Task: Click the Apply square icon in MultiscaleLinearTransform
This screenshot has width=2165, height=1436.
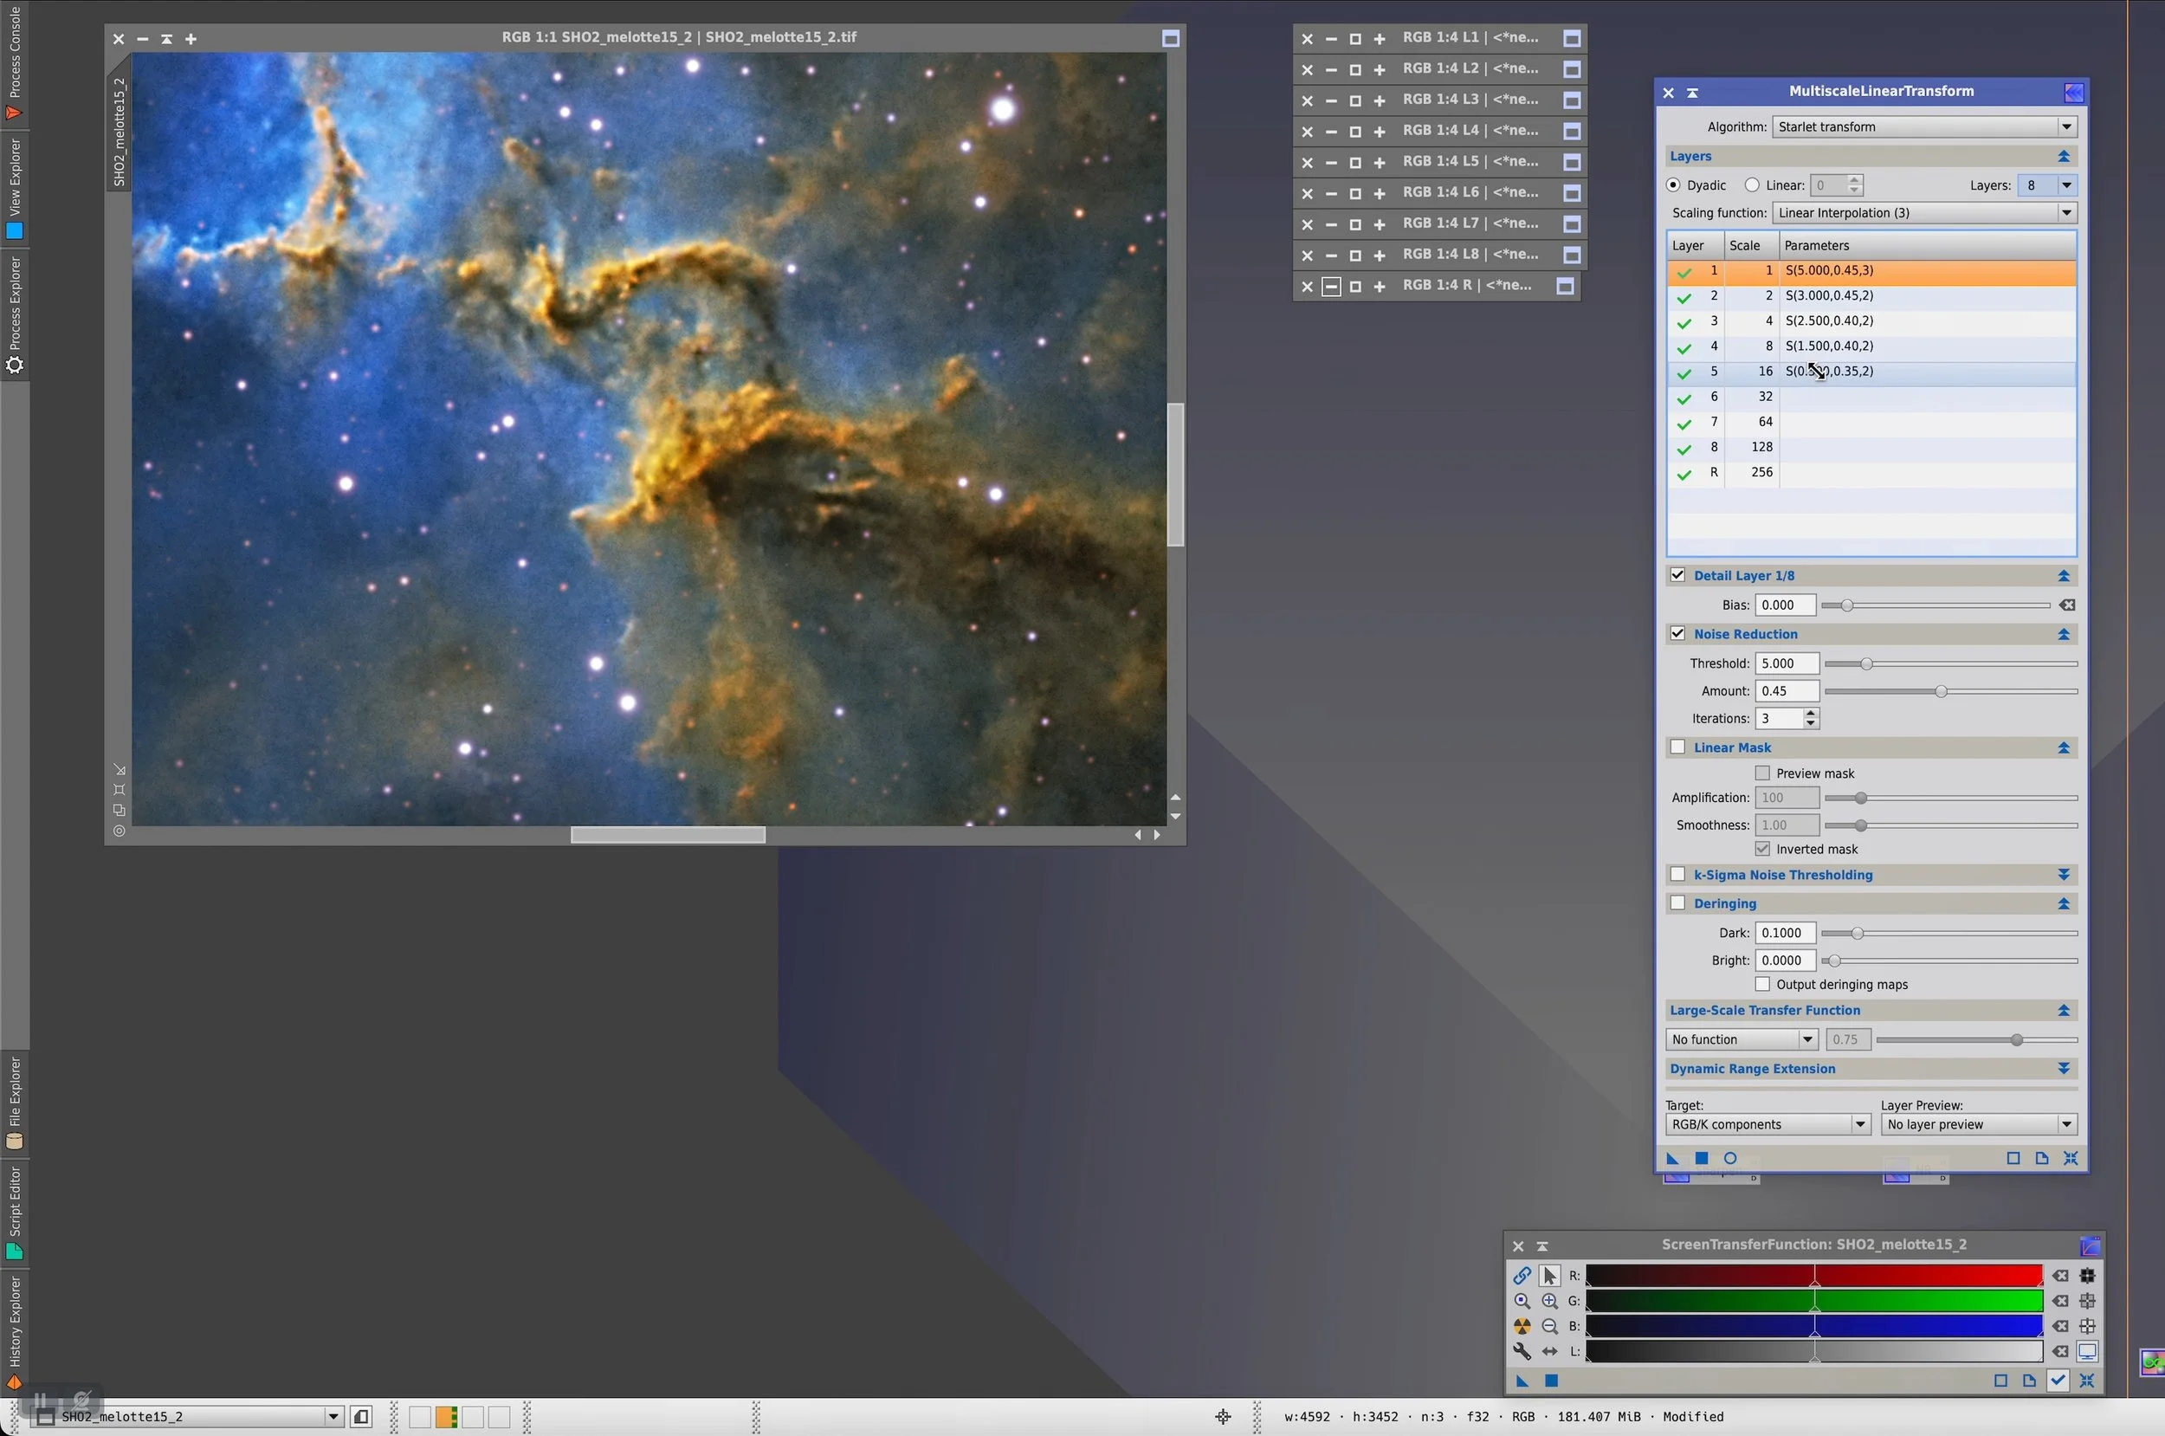Action: click(x=1701, y=1159)
